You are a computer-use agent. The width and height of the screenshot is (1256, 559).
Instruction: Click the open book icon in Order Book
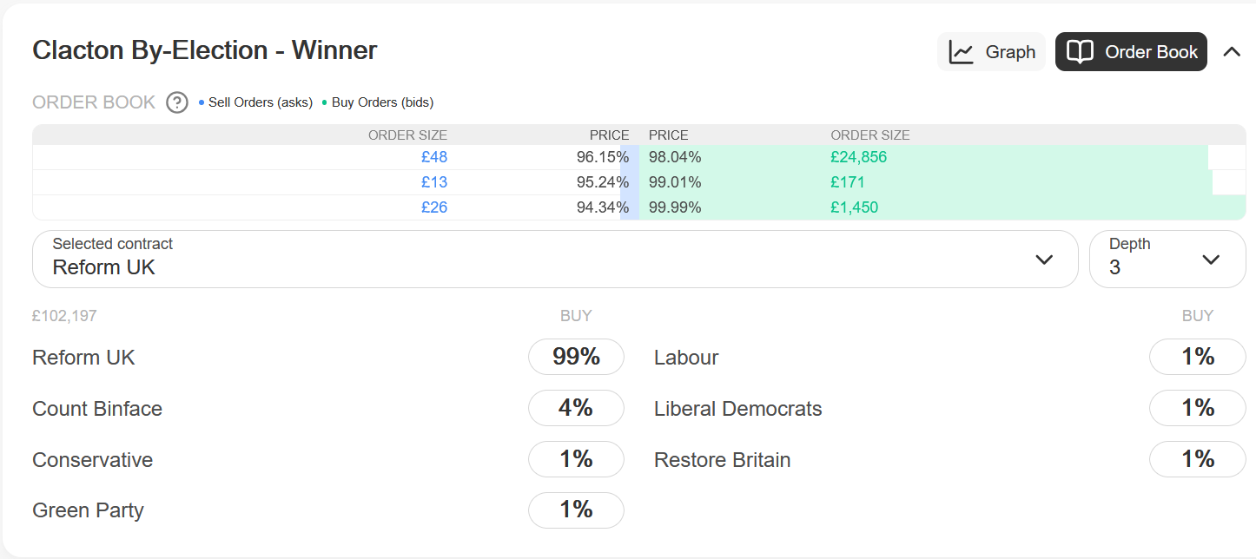coord(1080,52)
